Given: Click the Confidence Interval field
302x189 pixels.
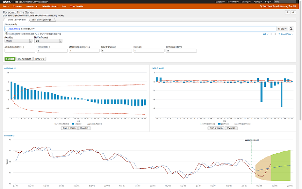Looking at the screenshot, I should coord(181,51).
